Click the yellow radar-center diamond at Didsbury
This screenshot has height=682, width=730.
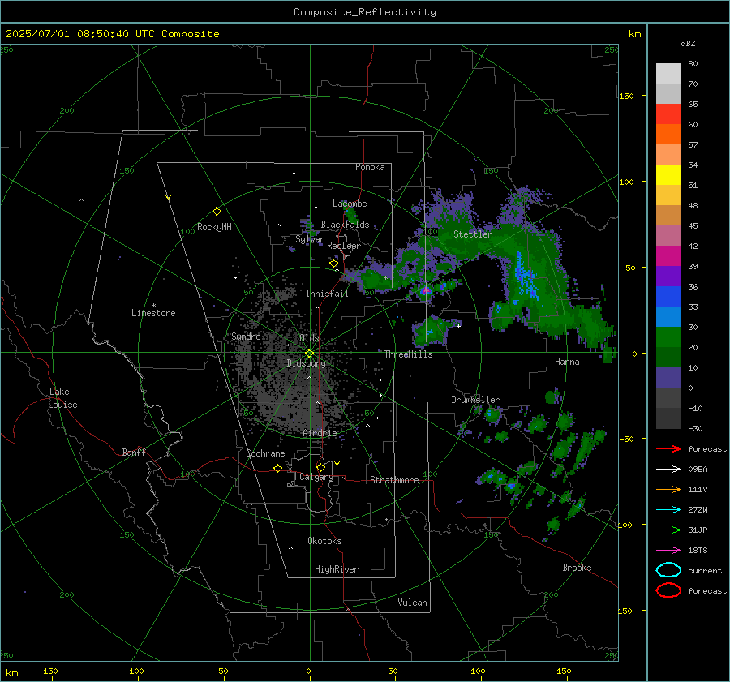coord(309,353)
